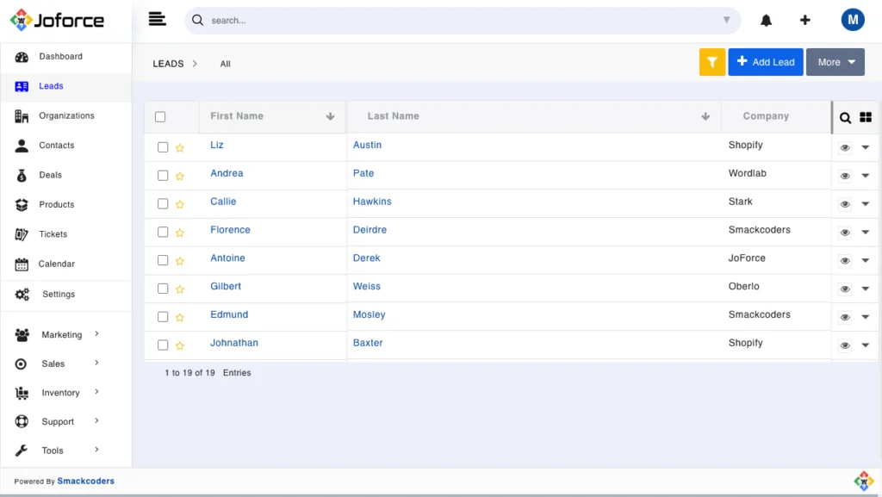Viewport: 882px width, 497px height.
Task: Switch to grid view using the grid icon
Action: tap(866, 116)
